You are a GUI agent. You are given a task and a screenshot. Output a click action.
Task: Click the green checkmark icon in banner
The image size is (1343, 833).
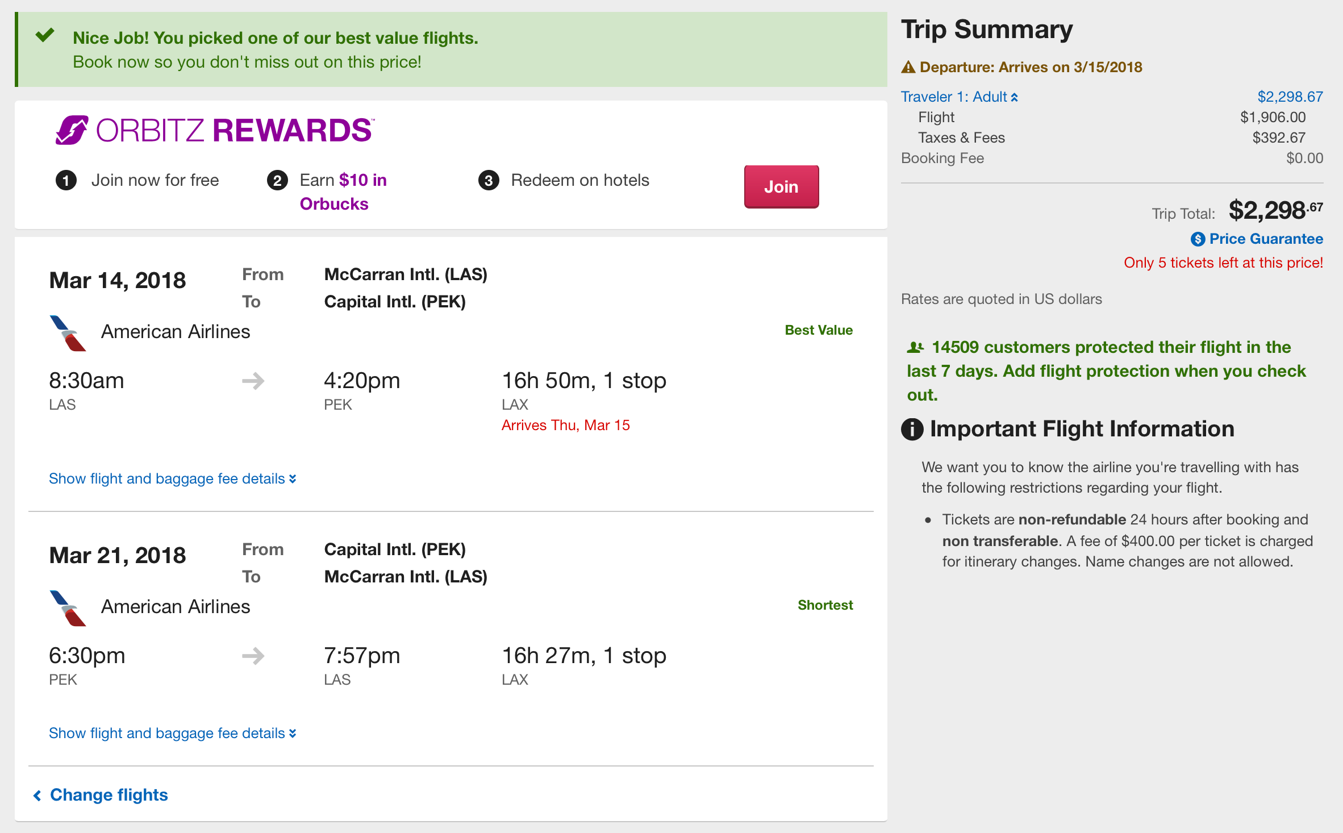pos(45,35)
